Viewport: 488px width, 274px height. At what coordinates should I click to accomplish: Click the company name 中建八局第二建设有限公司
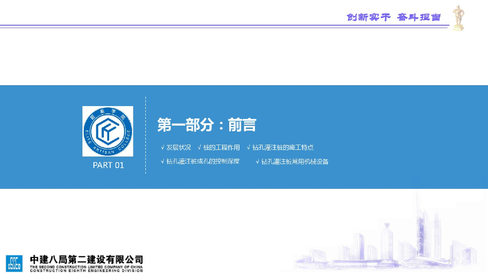(x=86, y=259)
